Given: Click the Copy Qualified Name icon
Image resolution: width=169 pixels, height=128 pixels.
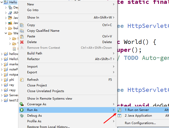Looking at the screenshot, I should [x=22, y=31].
